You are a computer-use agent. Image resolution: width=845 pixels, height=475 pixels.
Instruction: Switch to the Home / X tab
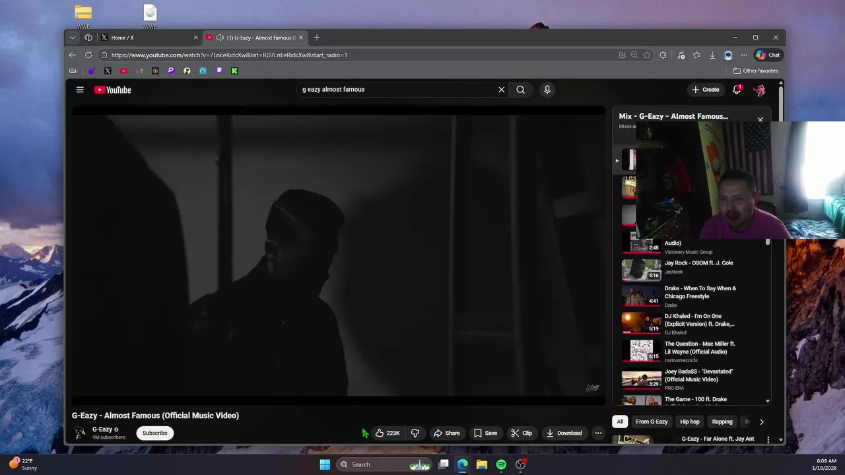(149, 38)
